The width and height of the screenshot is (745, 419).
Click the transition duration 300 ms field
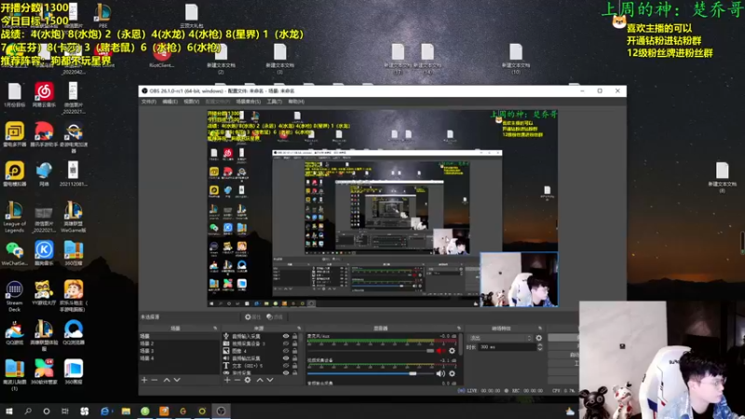pos(507,347)
